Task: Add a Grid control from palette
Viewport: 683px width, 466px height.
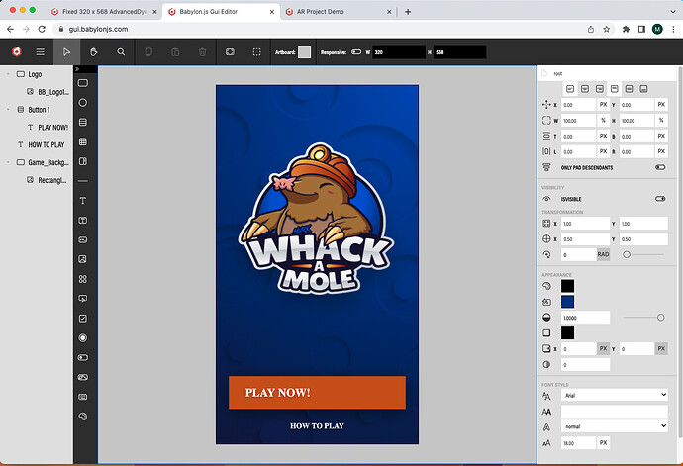Action: (83, 141)
